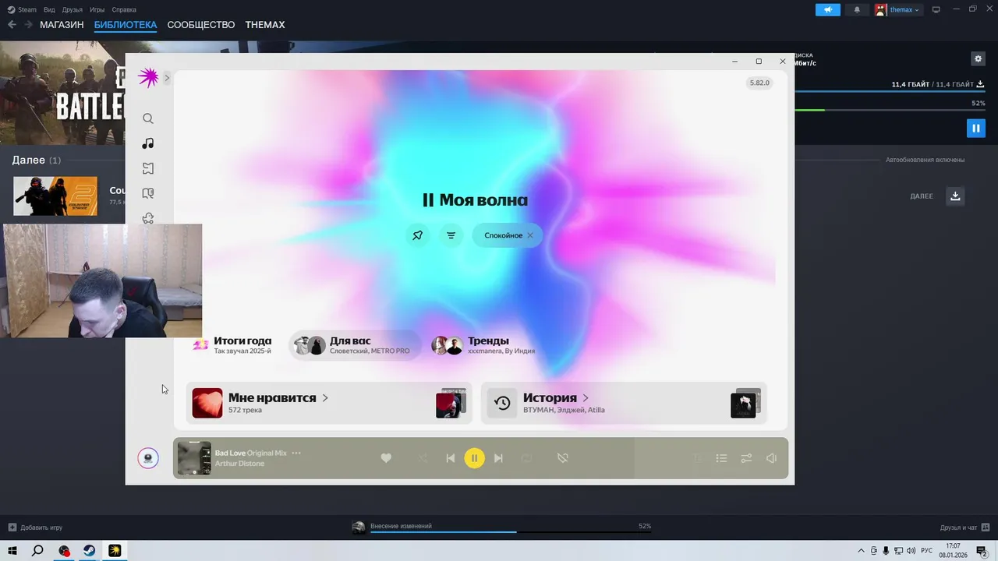Skip to next track

(x=498, y=458)
